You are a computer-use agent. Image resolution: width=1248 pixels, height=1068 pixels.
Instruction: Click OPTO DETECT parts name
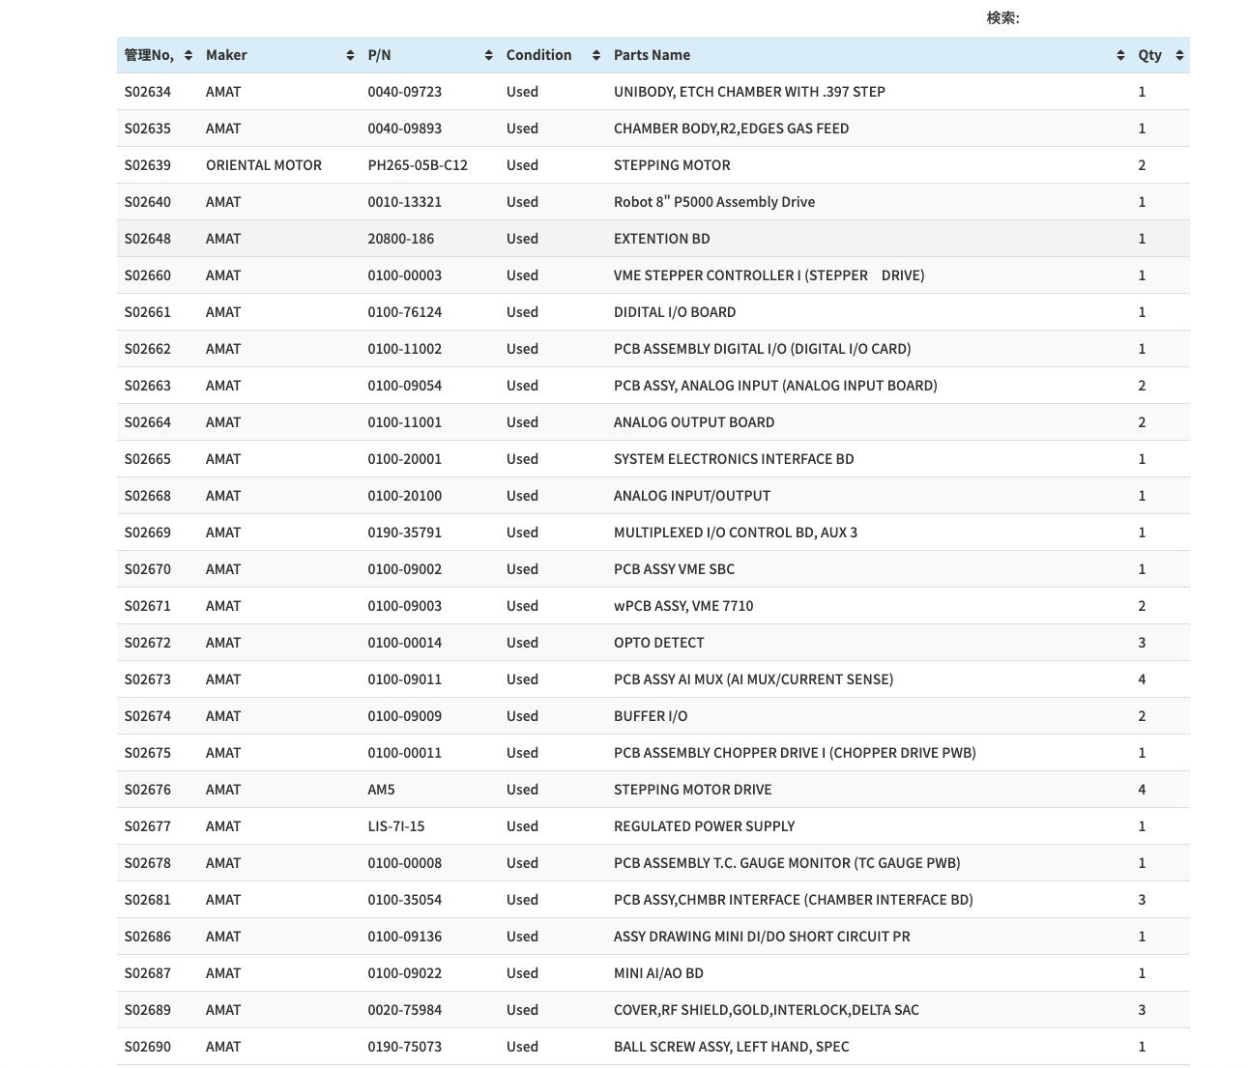[659, 643]
